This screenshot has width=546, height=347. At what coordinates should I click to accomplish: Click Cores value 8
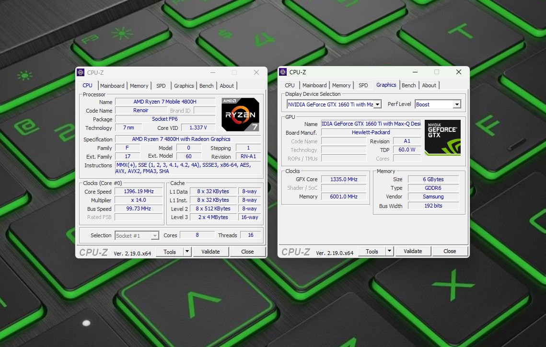197,235
